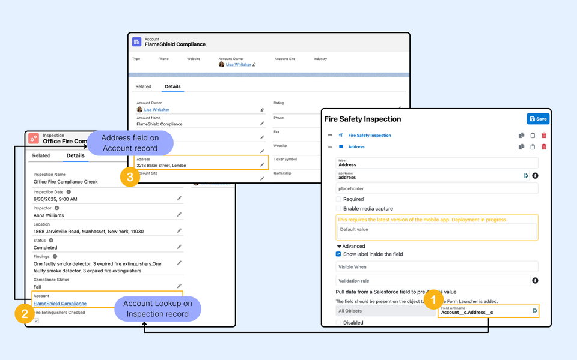This screenshot has width=577, height=360.
Task: Click the picker icon in the apiName field
Action: 526,176
